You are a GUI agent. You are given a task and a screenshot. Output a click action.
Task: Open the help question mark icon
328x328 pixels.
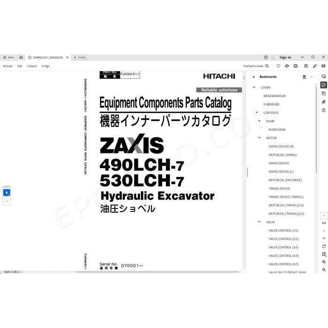tap(266, 57)
